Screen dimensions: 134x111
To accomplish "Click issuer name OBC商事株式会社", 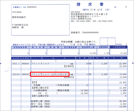I will (81, 19).
